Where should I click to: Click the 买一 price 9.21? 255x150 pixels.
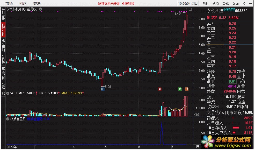pyautogui.click(x=232, y=47)
